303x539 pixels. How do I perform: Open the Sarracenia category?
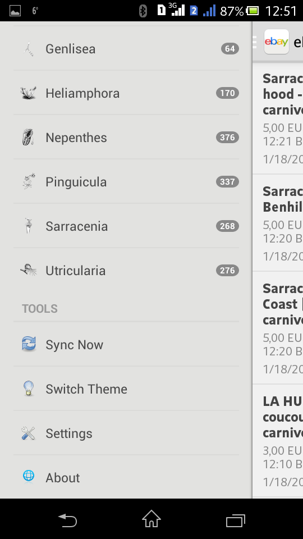[126, 226]
